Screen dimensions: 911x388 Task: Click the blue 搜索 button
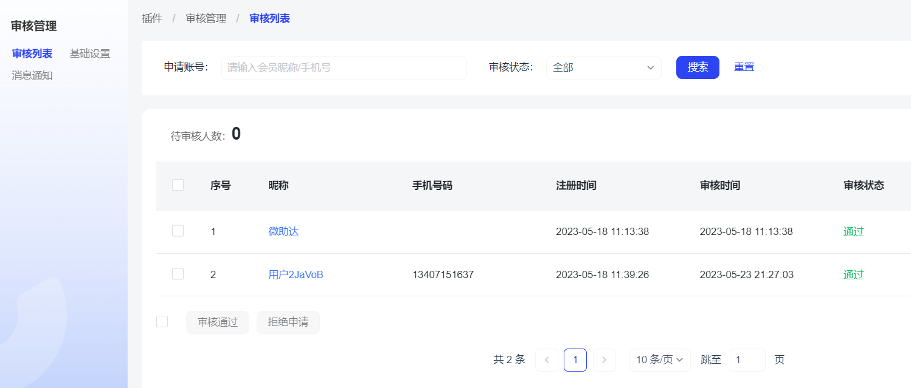[698, 67]
